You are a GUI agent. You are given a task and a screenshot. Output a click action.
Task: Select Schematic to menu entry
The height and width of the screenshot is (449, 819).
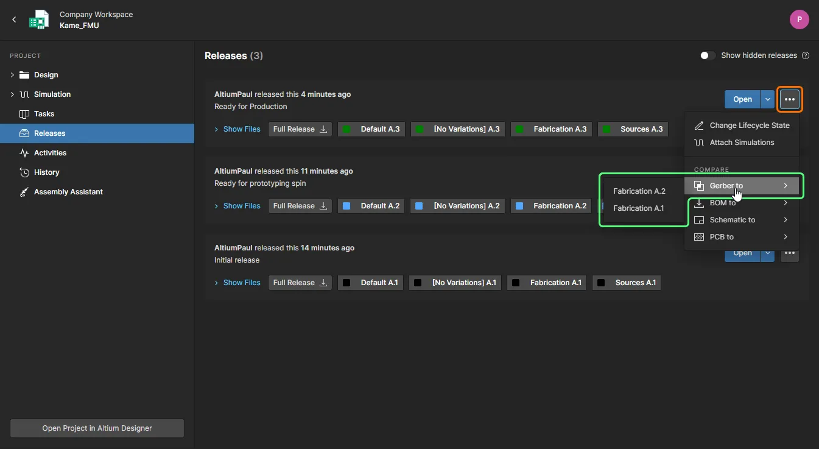pyautogui.click(x=742, y=220)
